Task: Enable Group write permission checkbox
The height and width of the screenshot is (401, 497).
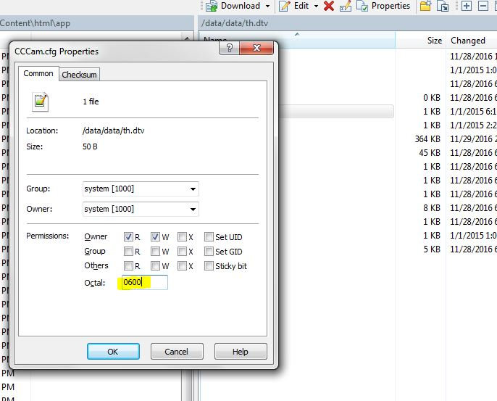Action: click(x=155, y=252)
